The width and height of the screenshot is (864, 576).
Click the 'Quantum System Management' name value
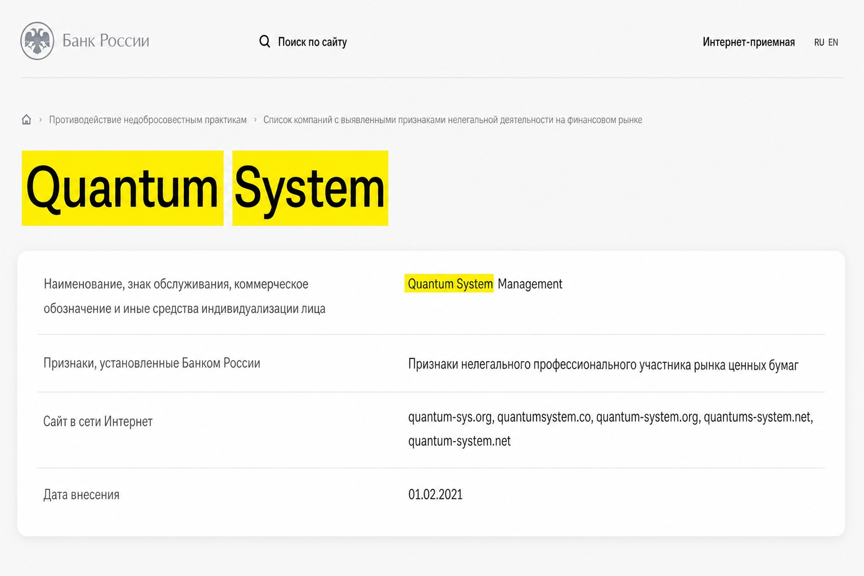click(x=485, y=284)
